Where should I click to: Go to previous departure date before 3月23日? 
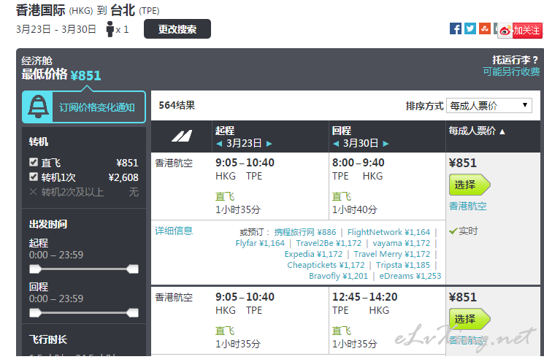pos(219,144)
